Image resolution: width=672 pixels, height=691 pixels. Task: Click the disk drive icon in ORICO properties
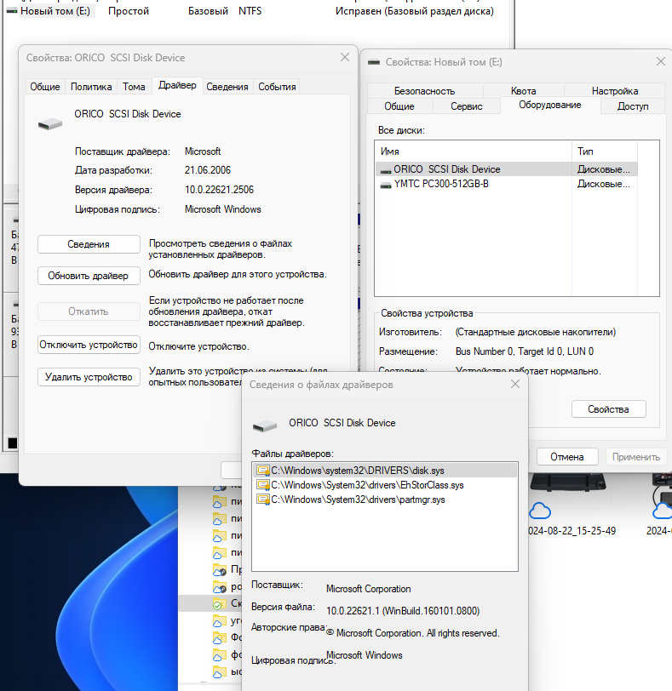click(x=50, y=124)
